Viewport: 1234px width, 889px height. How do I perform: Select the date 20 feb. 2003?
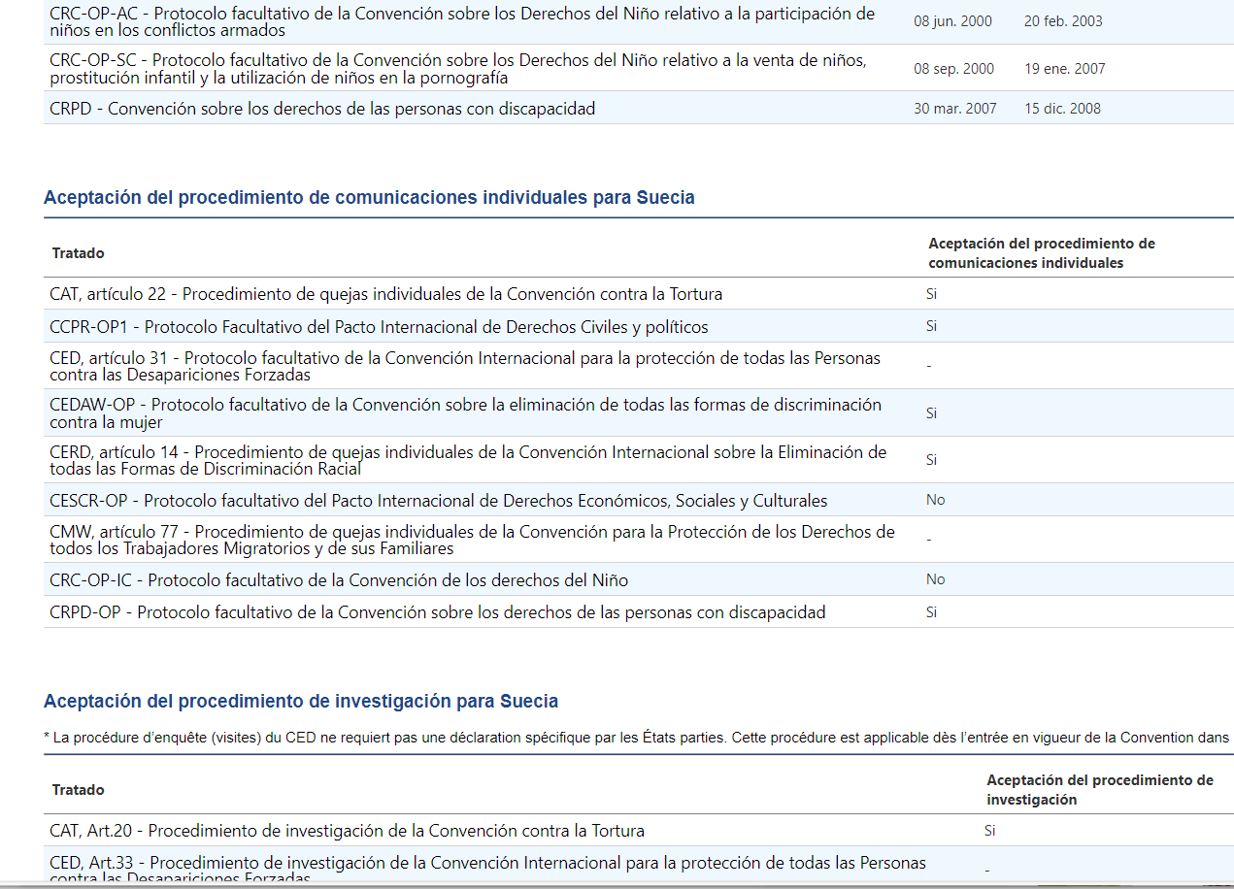(x=1063, y=21)
